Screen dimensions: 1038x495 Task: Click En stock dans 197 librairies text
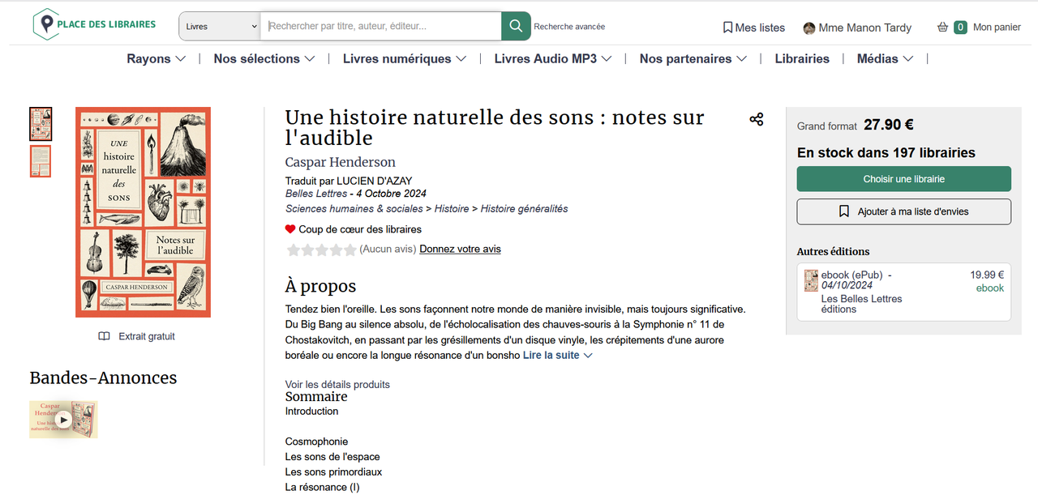[x=886, y=152]
